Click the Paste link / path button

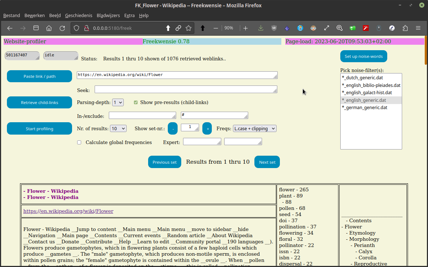pyautogui.click(x=39, y=76)
